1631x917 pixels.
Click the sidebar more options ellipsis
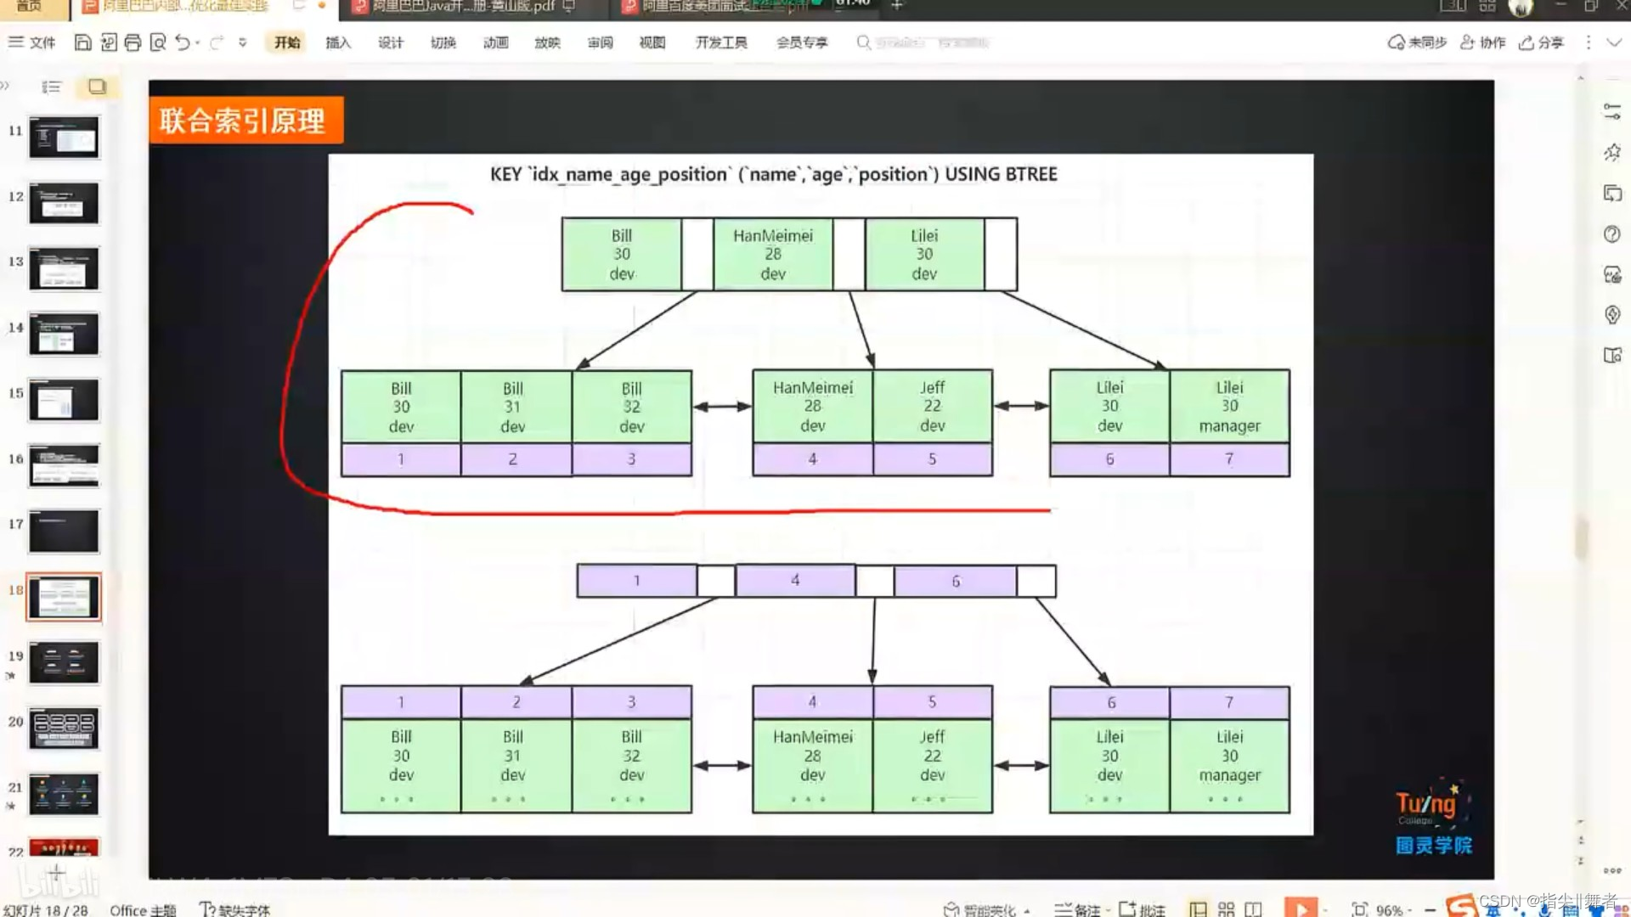click(x=1611, y=870)
